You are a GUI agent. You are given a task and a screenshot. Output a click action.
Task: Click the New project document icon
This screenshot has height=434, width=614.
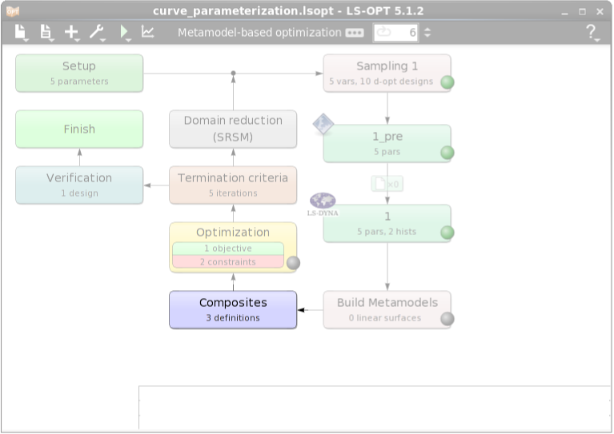click(x=20, y=31)
